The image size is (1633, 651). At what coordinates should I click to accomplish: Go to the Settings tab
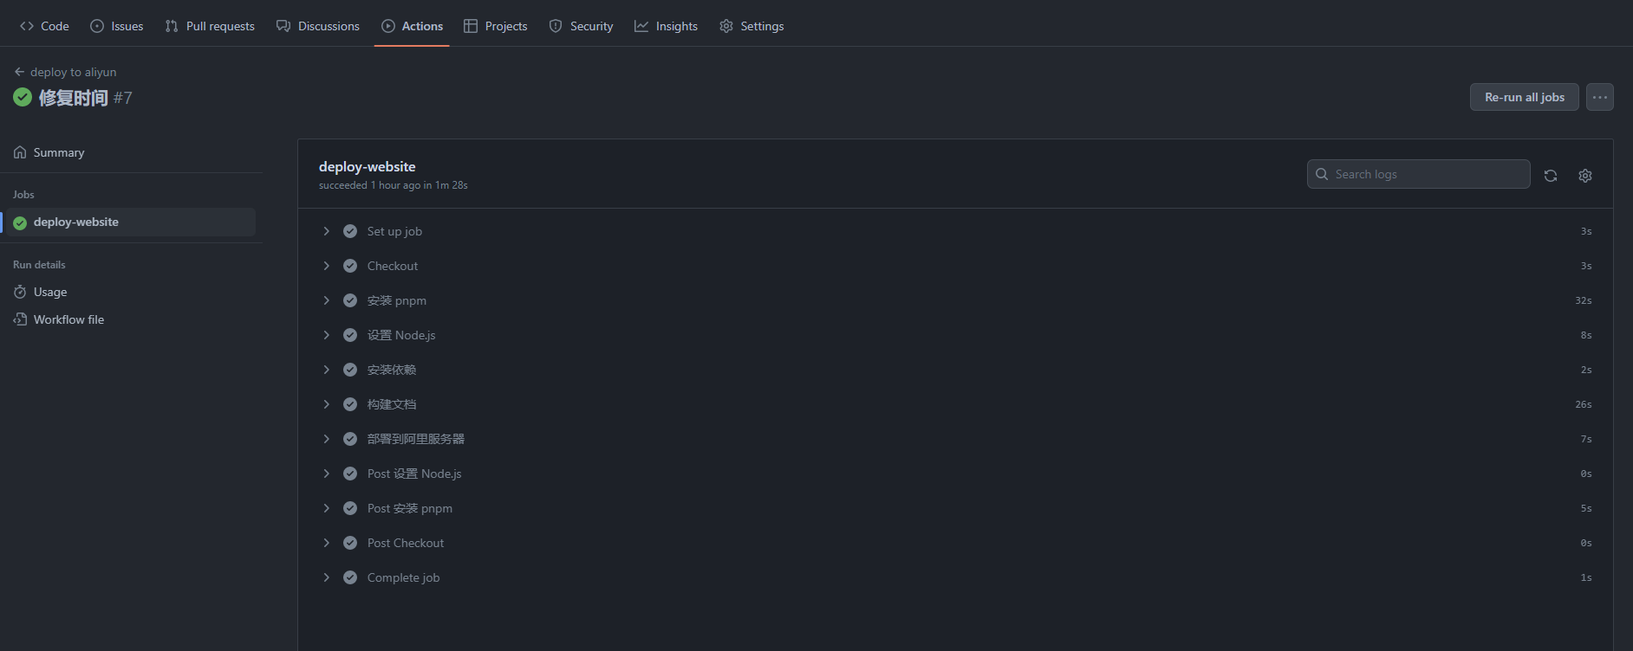[751, 26]
